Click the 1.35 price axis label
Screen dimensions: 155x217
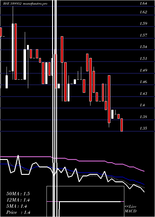click(143, 128)
